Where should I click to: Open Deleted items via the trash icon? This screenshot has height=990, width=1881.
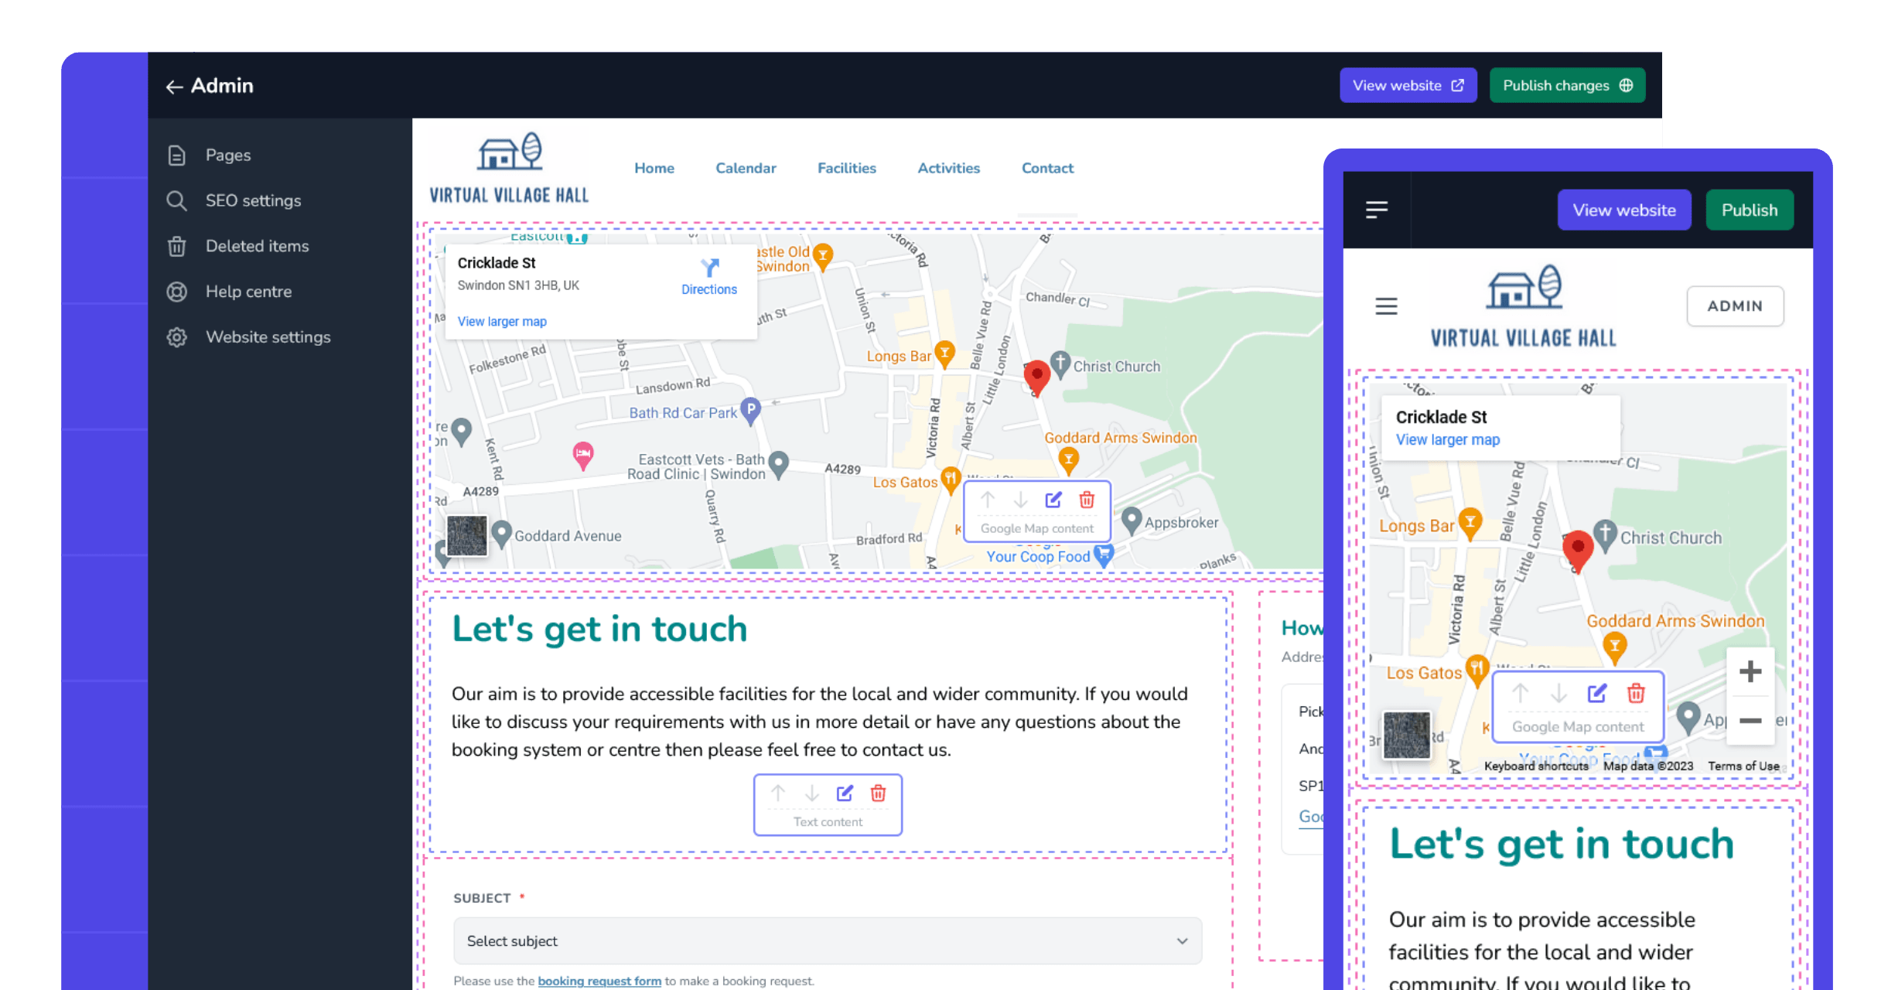point(176,246)
